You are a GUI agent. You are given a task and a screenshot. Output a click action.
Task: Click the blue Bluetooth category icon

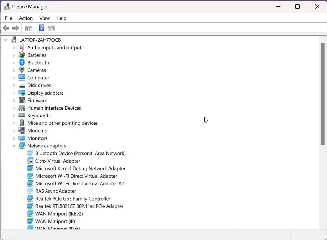click(x=22, y=62)
